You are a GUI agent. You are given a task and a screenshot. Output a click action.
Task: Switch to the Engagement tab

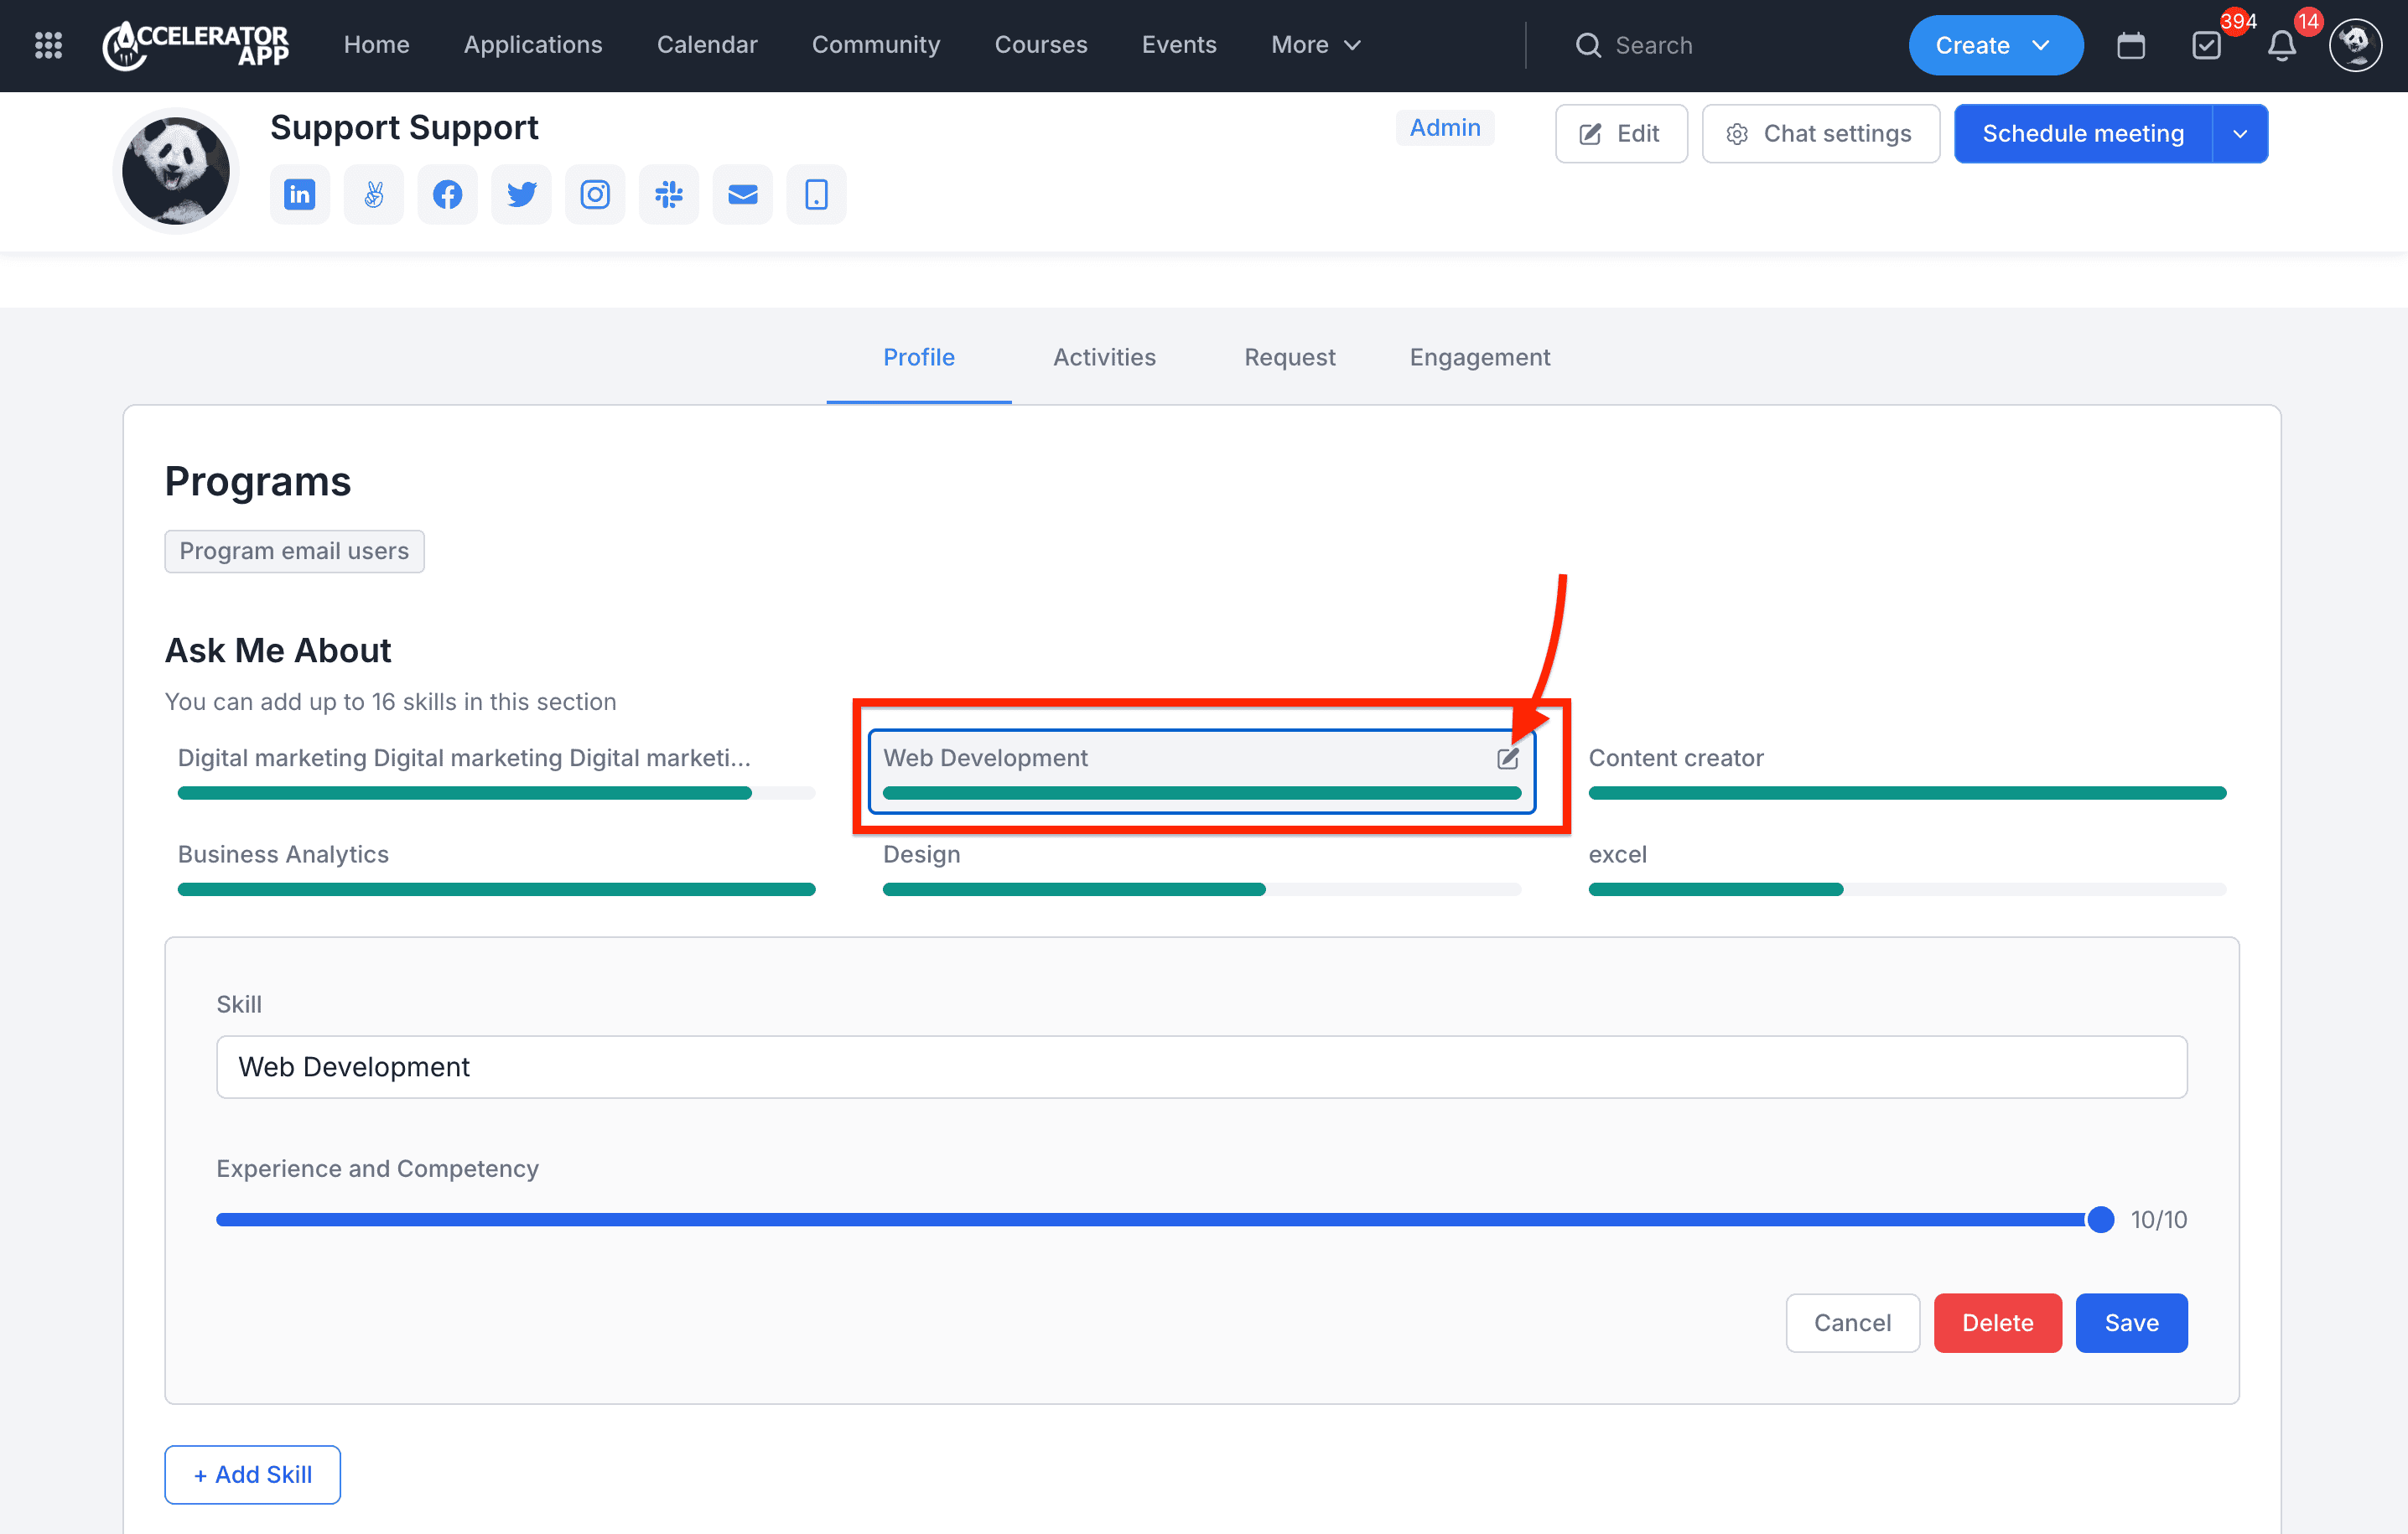tap(1479, 357)
